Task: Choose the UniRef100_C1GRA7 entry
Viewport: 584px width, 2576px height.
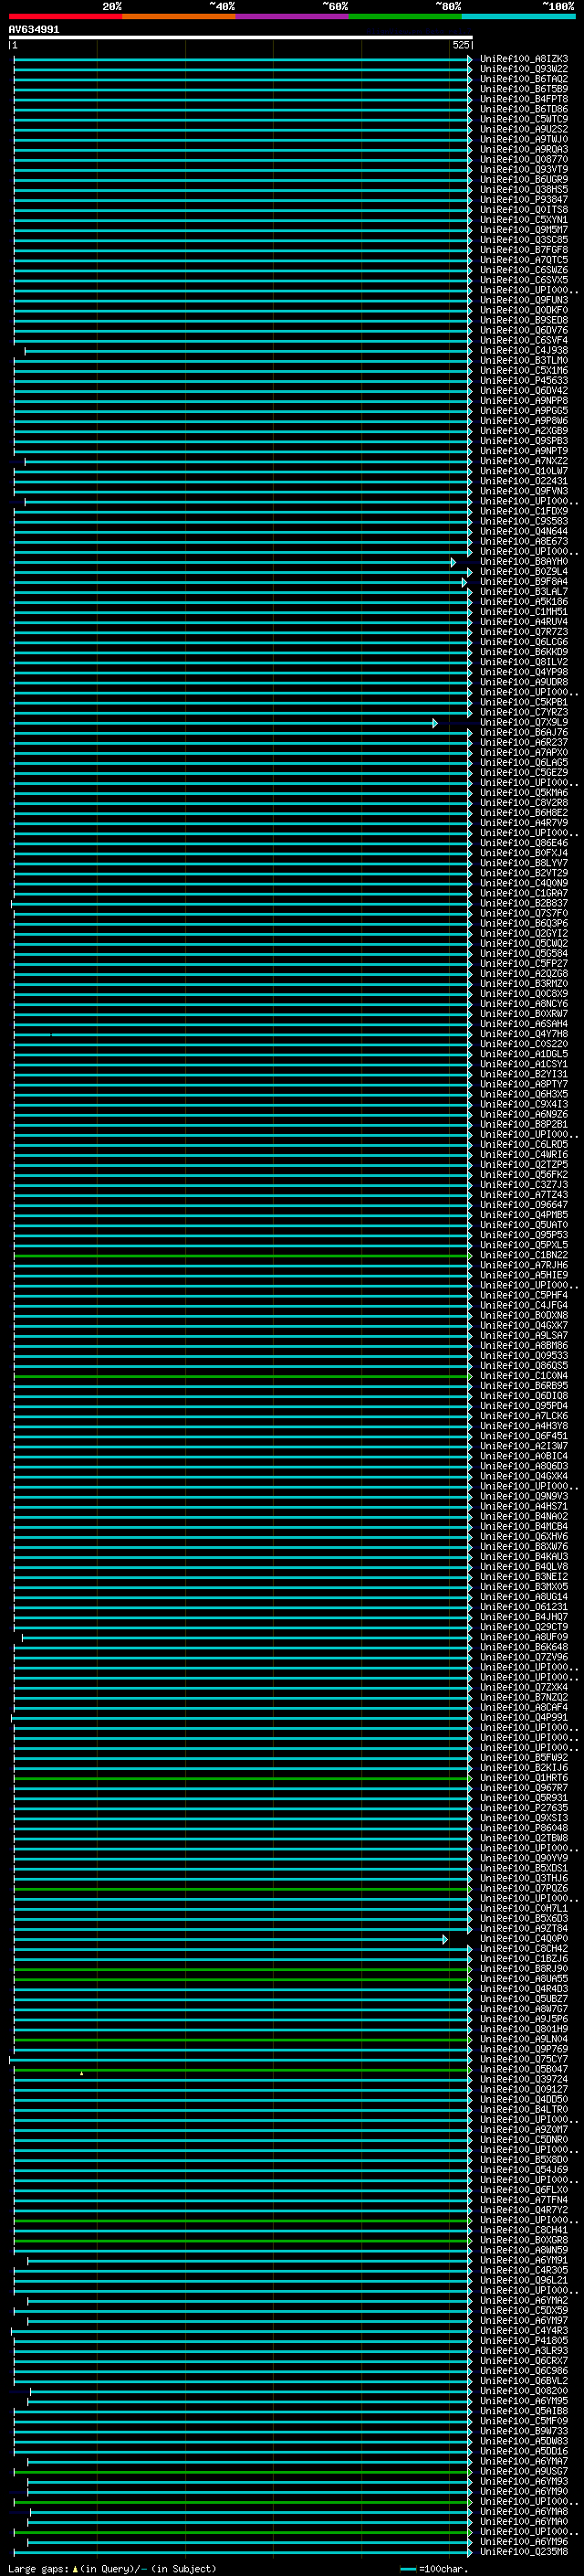Action: coord(523,893)
